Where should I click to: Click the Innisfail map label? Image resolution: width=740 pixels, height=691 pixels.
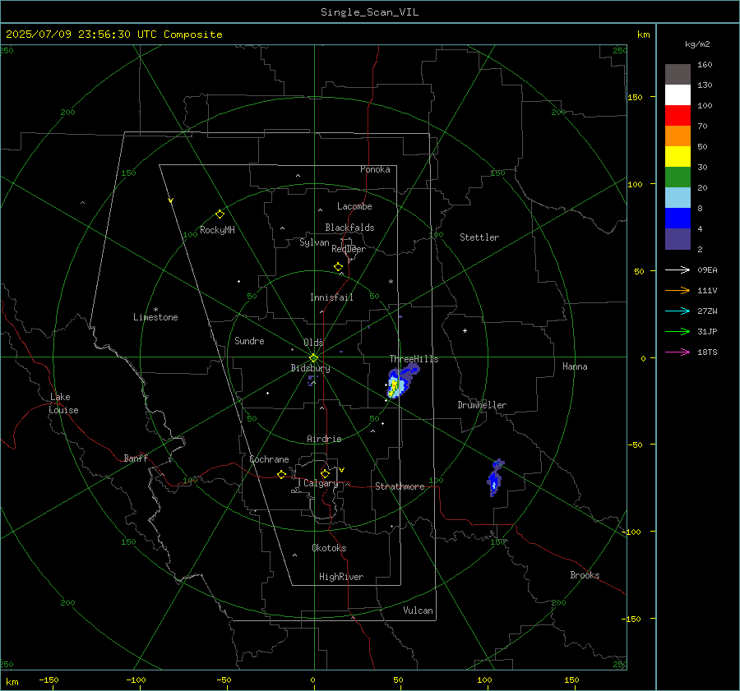coord(331,297)
